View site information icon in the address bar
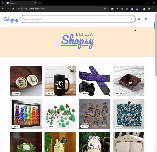The width and height of the screenshot is (157, 152). (19, 9)
